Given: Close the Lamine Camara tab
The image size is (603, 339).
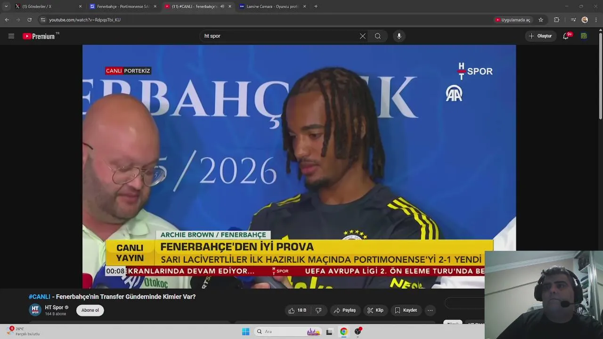Looking at the screenshot, I should pos(304,7).
